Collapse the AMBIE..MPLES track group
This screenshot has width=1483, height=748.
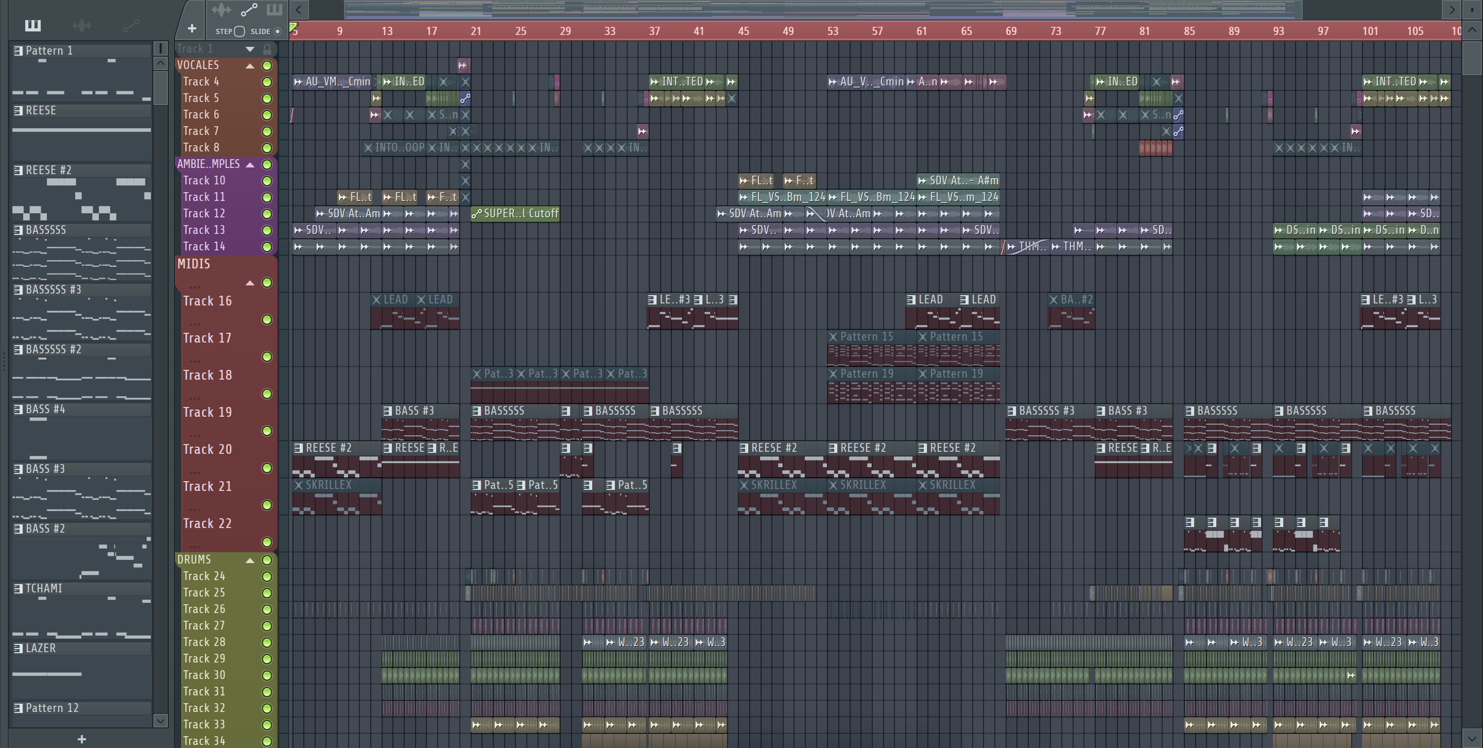(x=250, y=165)
